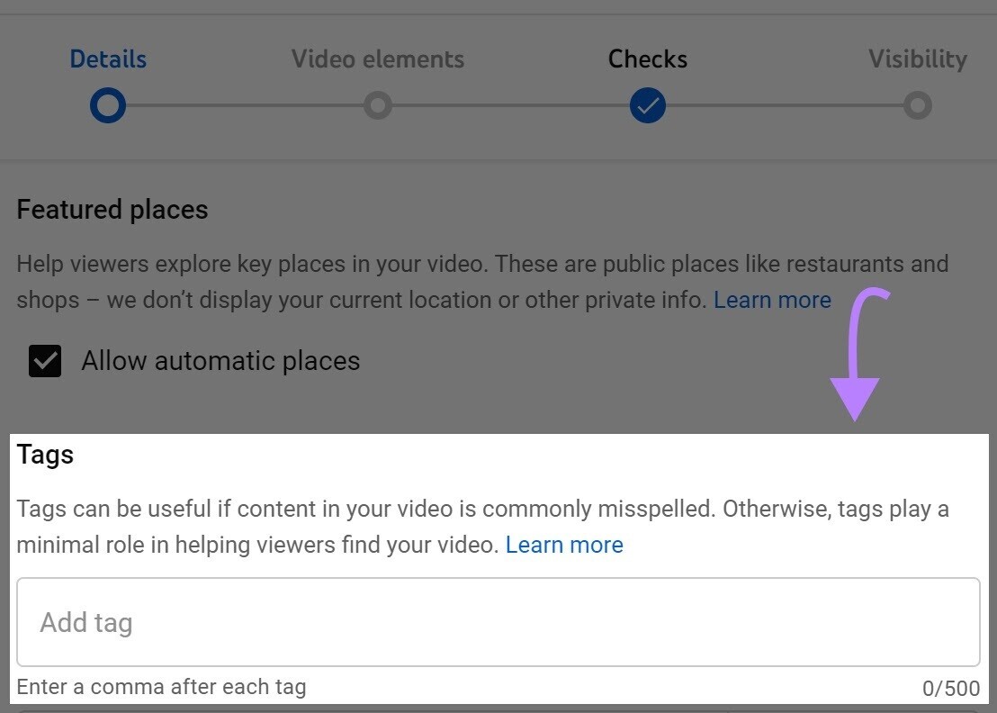
Task: Open Learn more link for Featured places
Action: click(772, 300)
